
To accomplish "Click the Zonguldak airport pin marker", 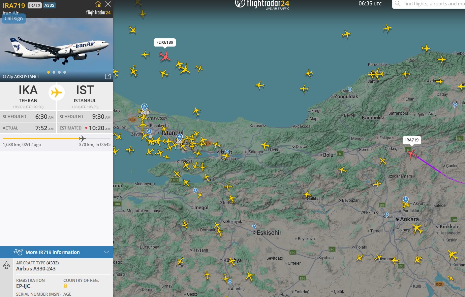I will [350, 89].
